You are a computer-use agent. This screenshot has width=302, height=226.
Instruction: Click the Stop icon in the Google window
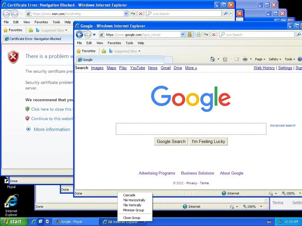point(214,35)
